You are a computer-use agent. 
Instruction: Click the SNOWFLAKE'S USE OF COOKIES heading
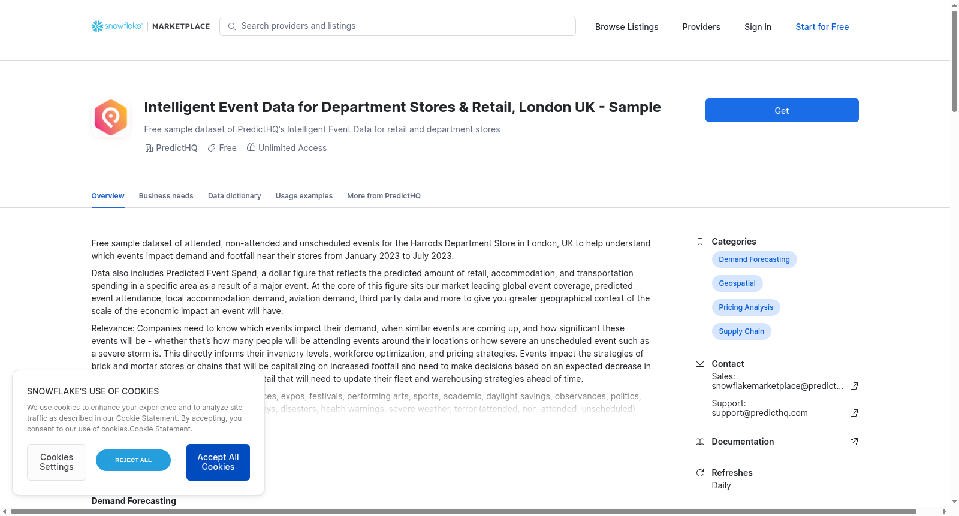point(93,391)
